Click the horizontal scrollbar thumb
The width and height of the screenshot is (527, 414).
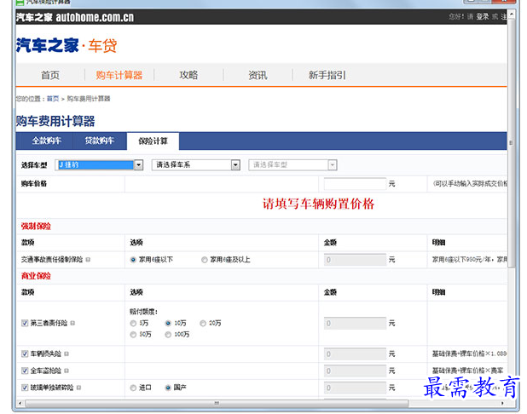pyautogui.click(x=217, y=403)
